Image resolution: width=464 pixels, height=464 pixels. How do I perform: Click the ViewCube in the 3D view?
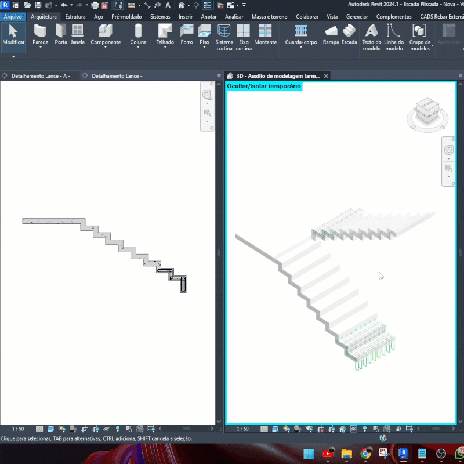[x=427, y=111]
